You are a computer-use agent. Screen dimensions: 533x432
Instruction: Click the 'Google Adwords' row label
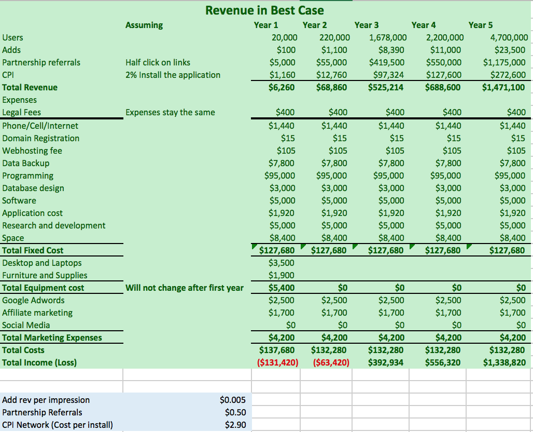pos(34,300)
